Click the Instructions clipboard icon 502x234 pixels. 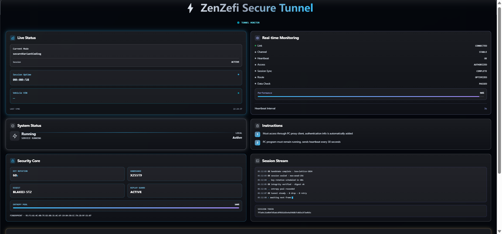[x=257, y=126]
